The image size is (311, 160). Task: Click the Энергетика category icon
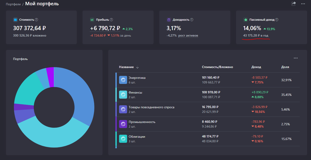tap(123, 80)
